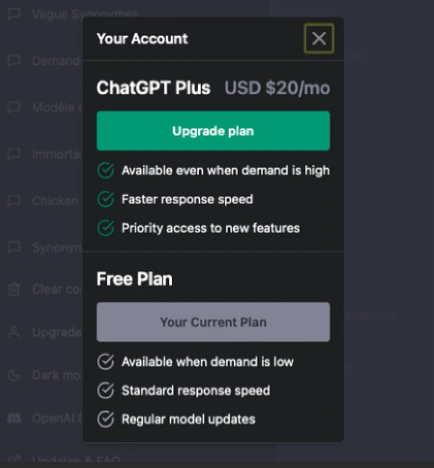
Task: Click chat icon next to Chicken conversation
Action: (x=14, y=201)
